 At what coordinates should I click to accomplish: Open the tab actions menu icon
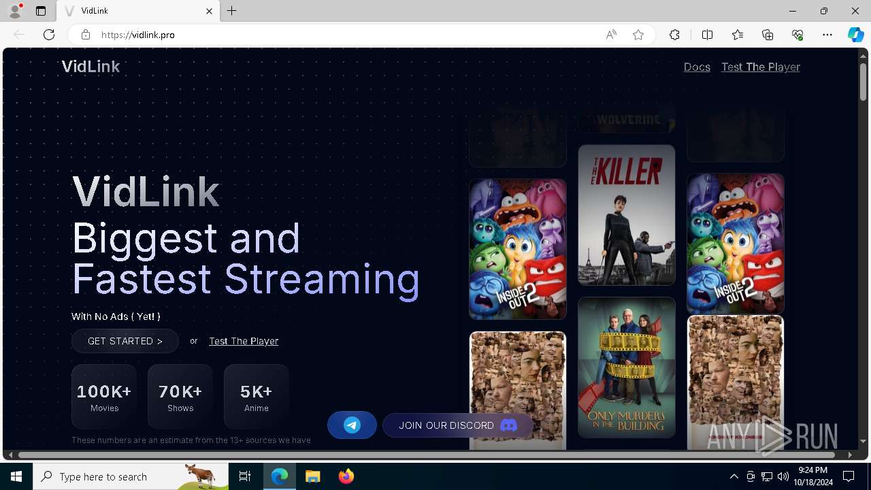pos(41,11)
